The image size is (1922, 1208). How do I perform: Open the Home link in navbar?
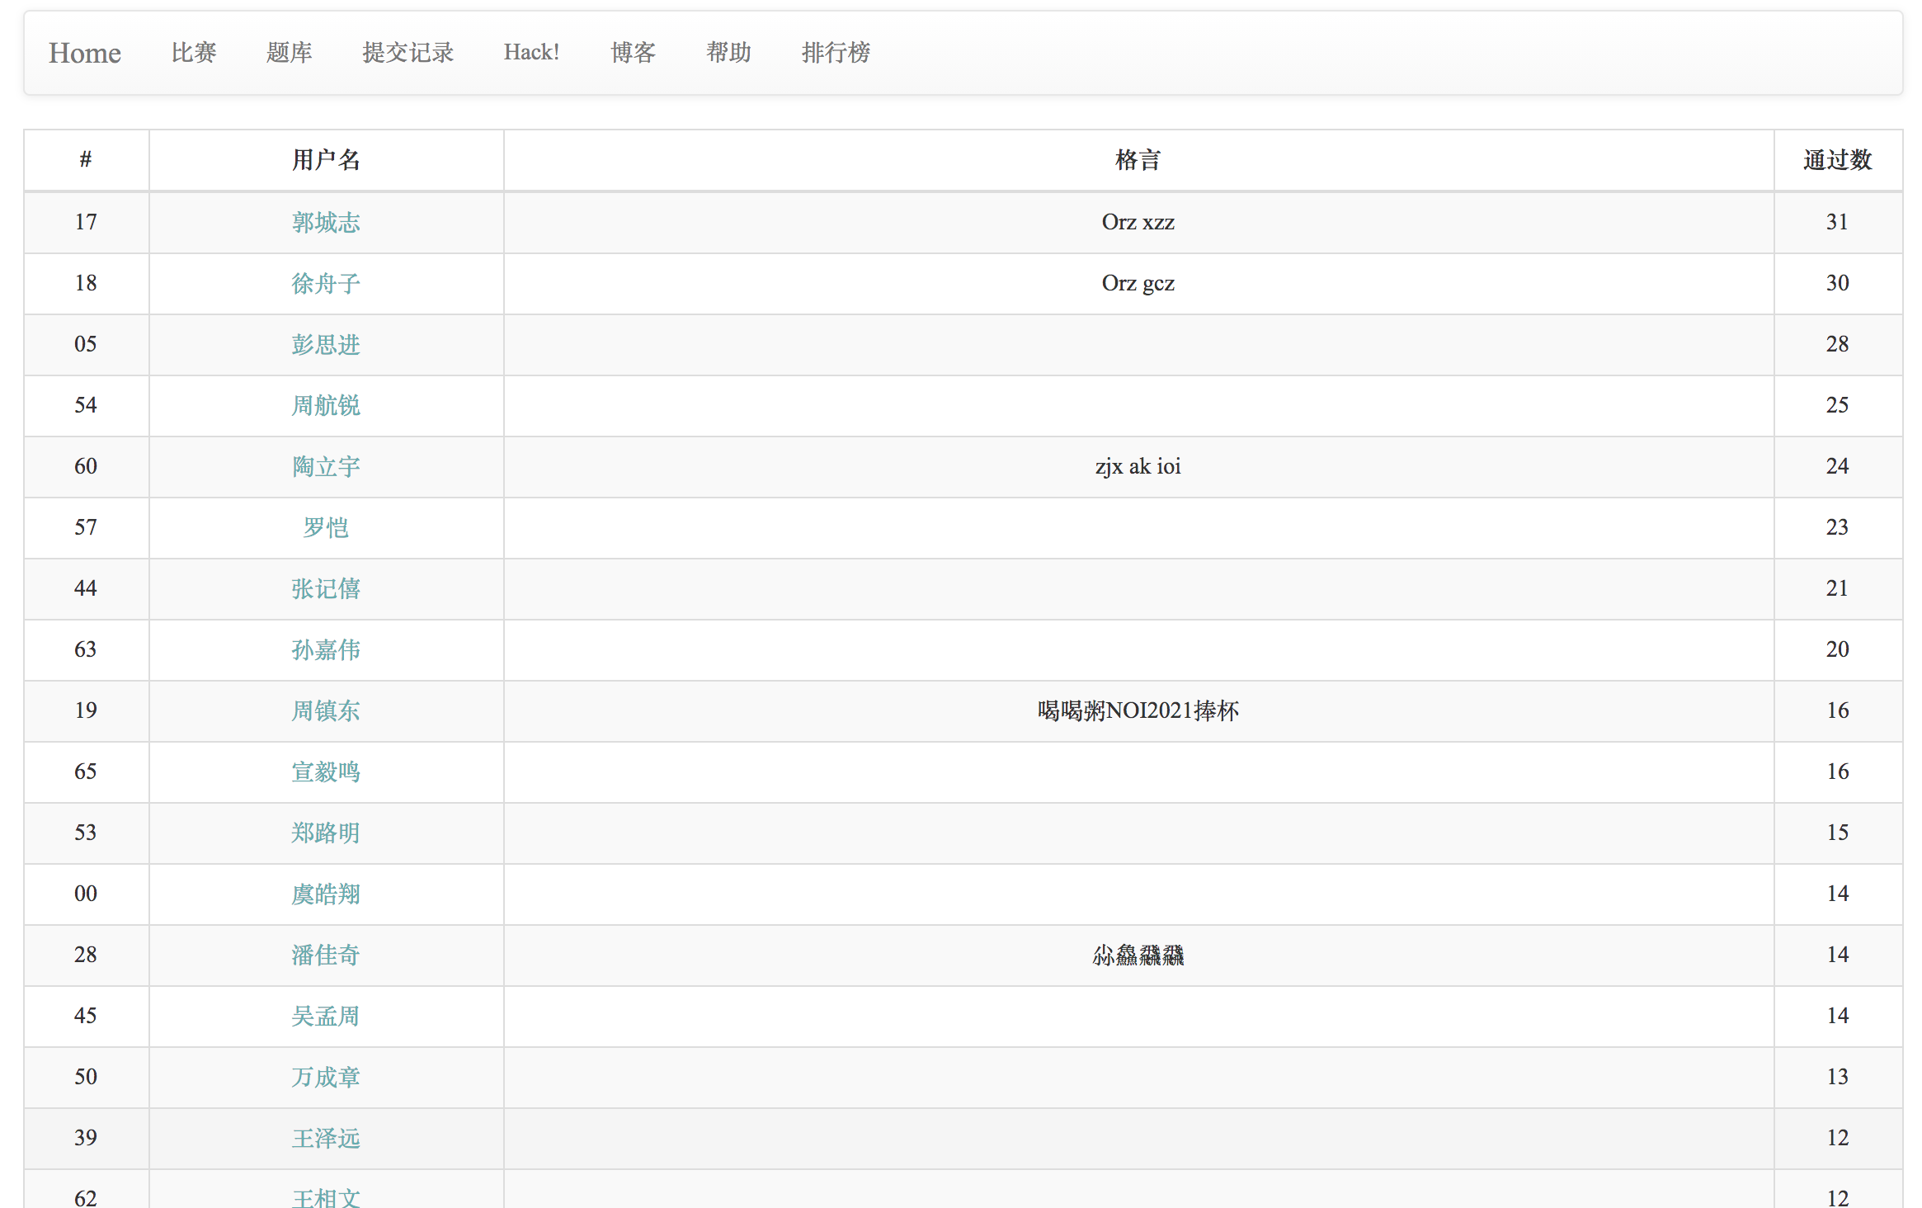click(x=84, y=53)
